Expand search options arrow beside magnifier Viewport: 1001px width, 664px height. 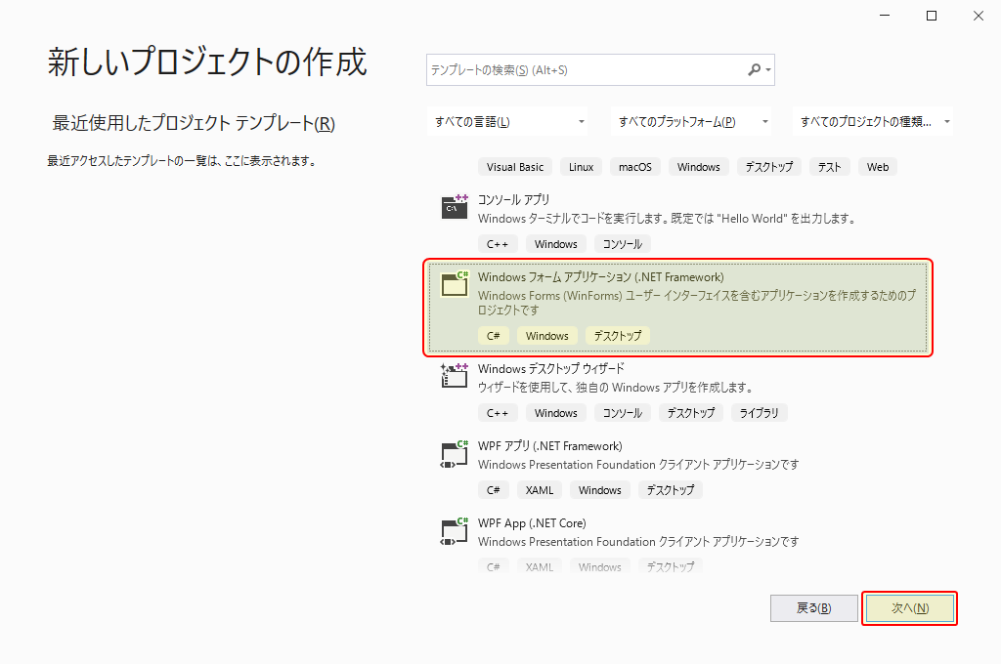768,70
